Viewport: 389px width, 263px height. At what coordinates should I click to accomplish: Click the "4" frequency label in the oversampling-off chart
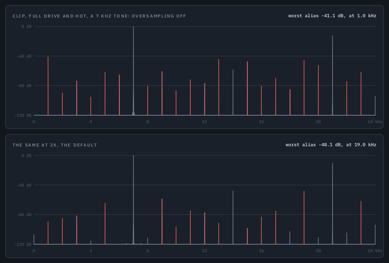tap(91, 121)
